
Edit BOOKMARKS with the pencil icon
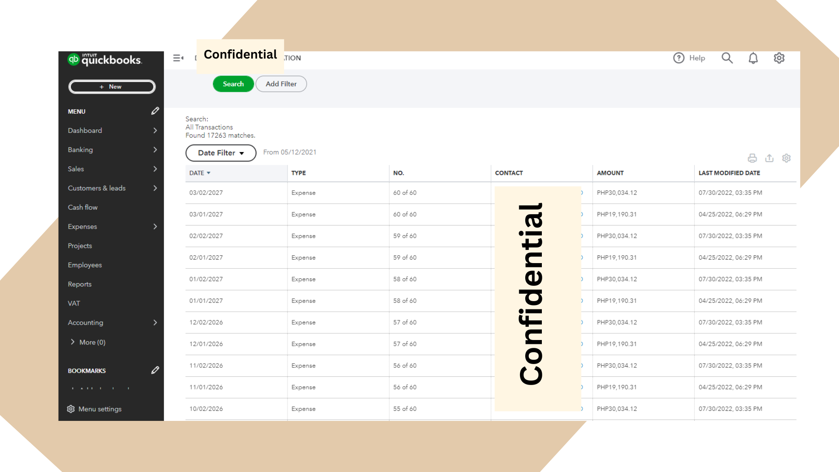click(x=155, y=371)
